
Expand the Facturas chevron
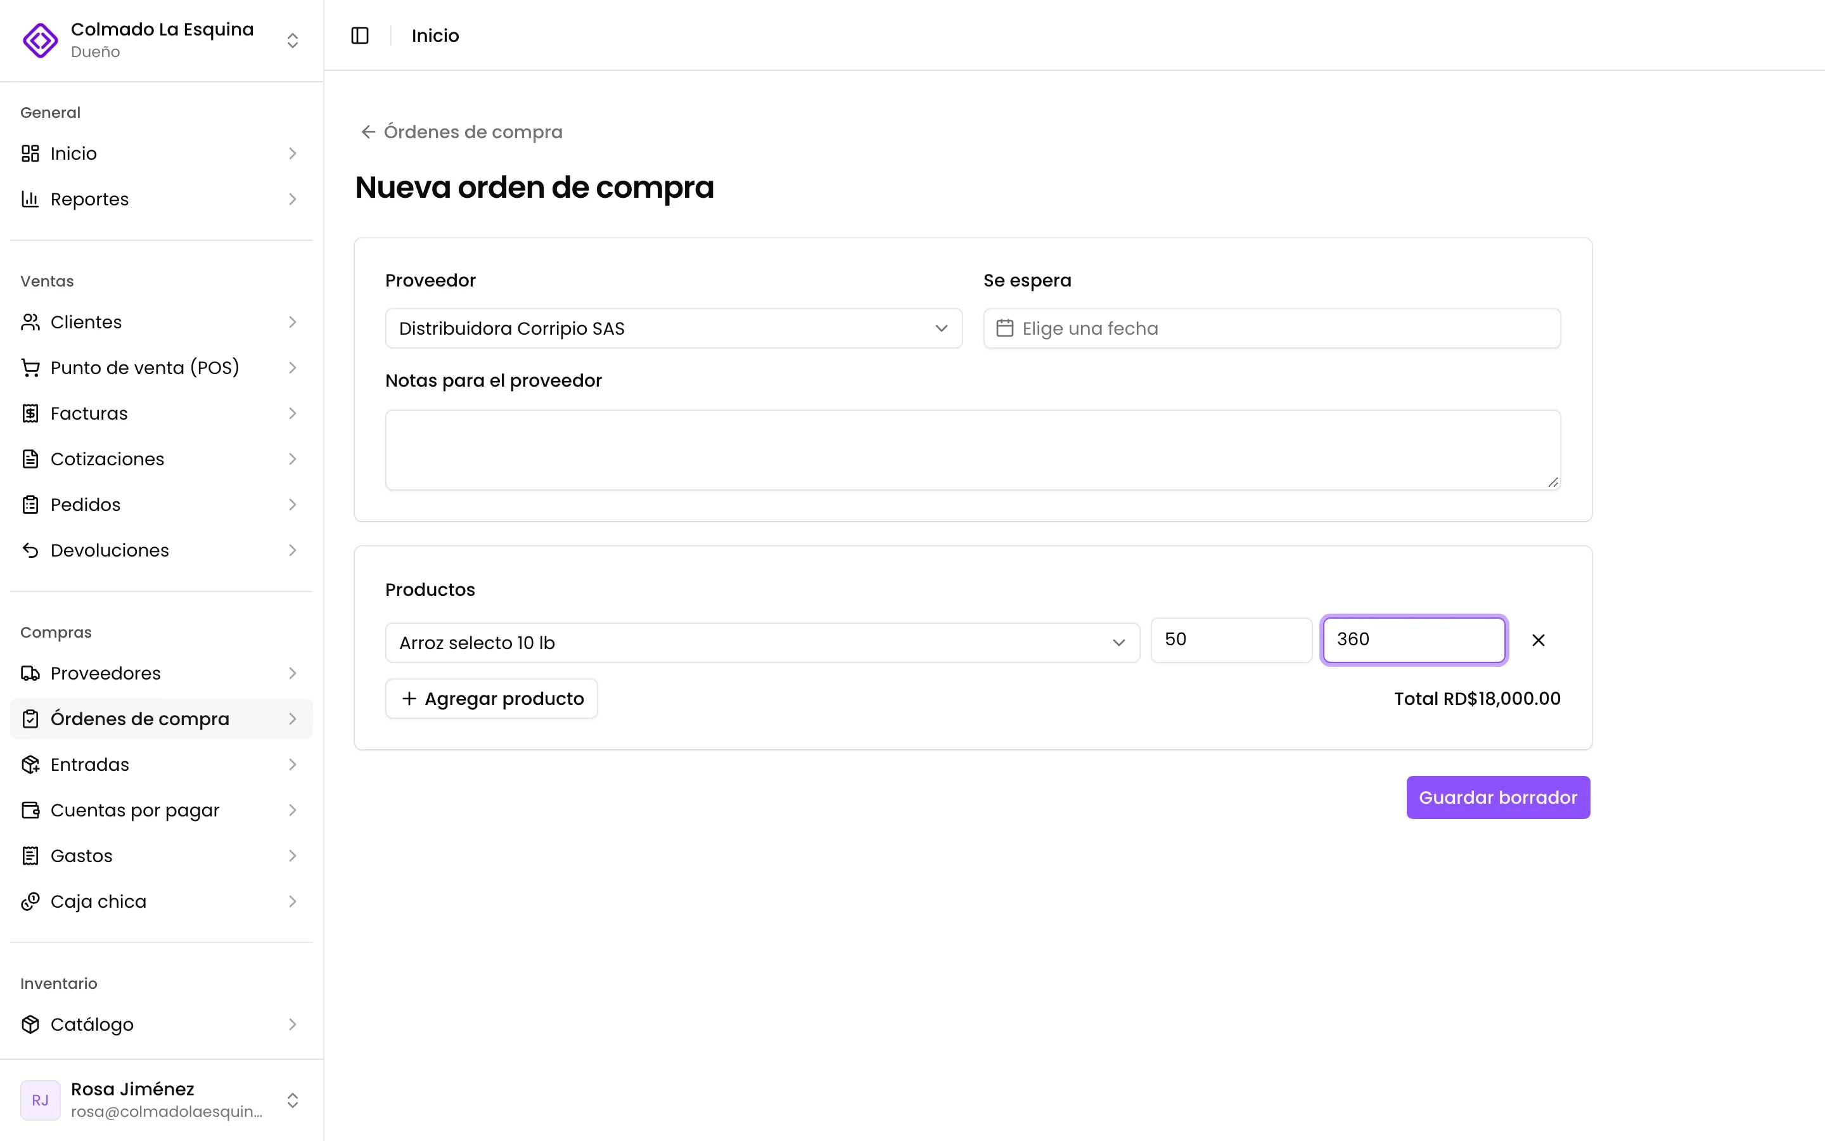point(293,413)
